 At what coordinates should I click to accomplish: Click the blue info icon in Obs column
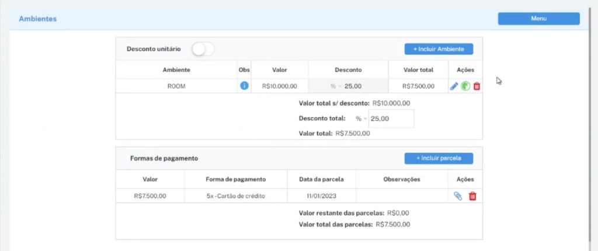tap(244, 86)
